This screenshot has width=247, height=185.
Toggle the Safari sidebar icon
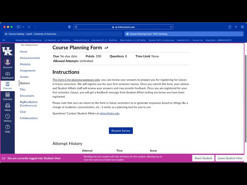[x=19, y=27]
